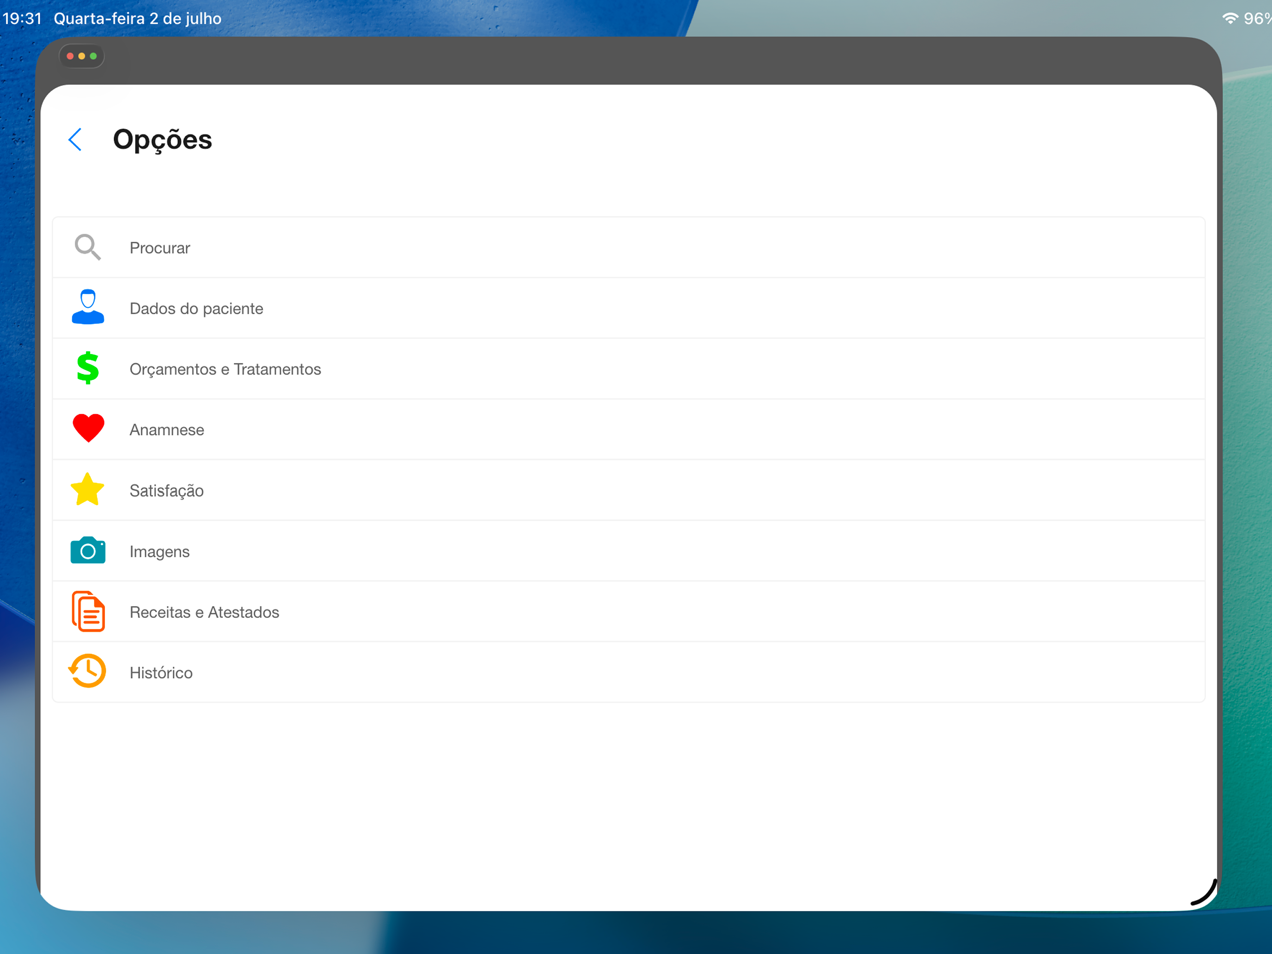Click the 19:31 clock in status bar

tap(23, 18)
